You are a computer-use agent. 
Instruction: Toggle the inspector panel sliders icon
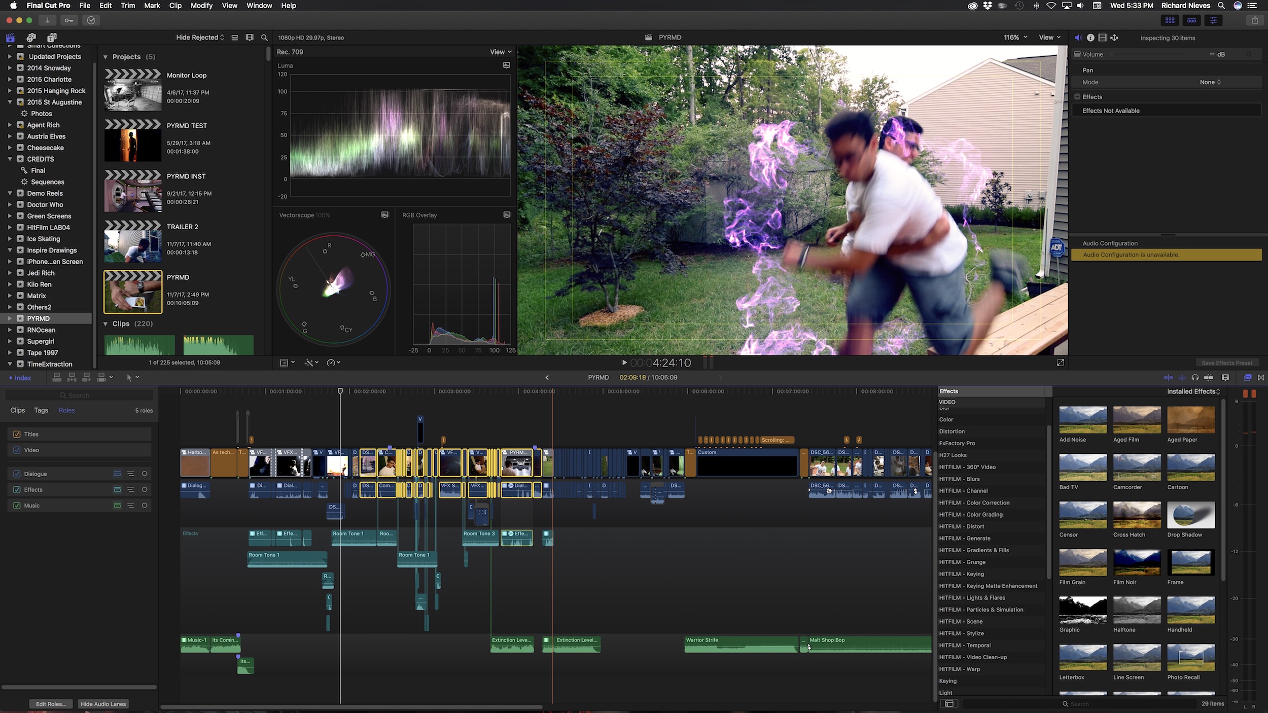click(x=1213, y=20)
